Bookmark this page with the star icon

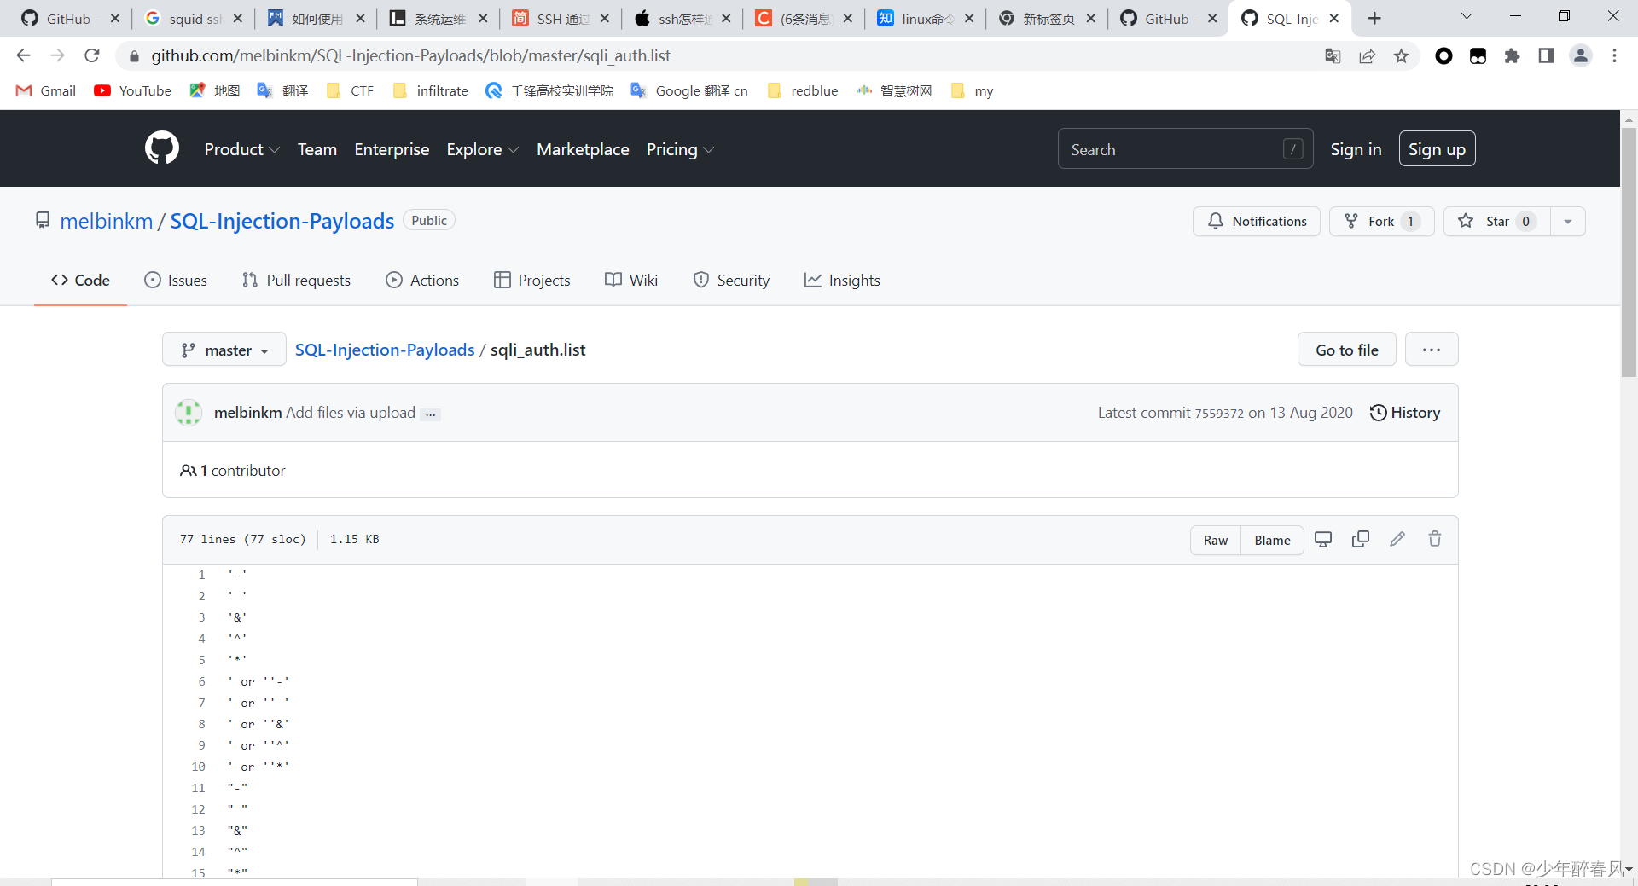click(1401, 55)
